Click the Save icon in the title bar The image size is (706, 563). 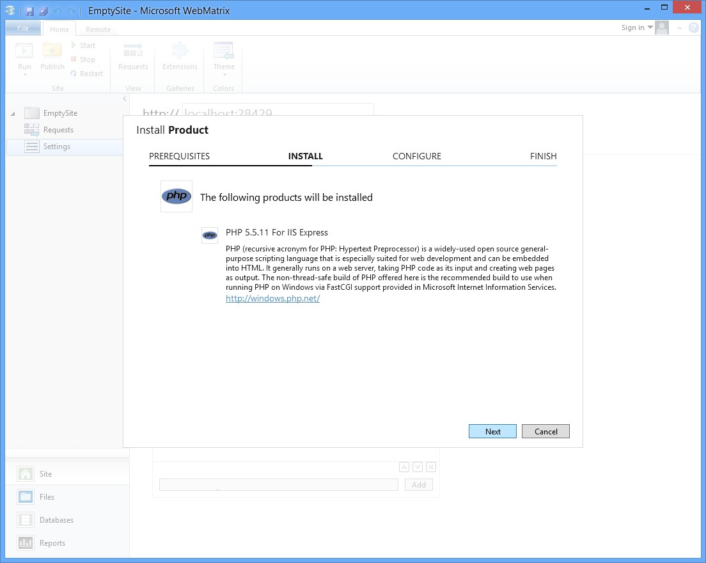(29, 11)
